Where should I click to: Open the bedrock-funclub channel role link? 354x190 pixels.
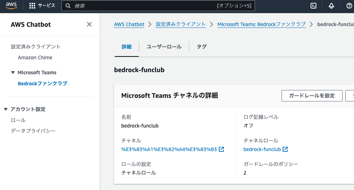click(262, 149)
